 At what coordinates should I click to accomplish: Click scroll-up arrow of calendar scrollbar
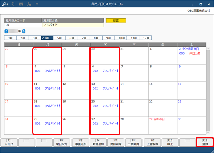tap(208, 48)
